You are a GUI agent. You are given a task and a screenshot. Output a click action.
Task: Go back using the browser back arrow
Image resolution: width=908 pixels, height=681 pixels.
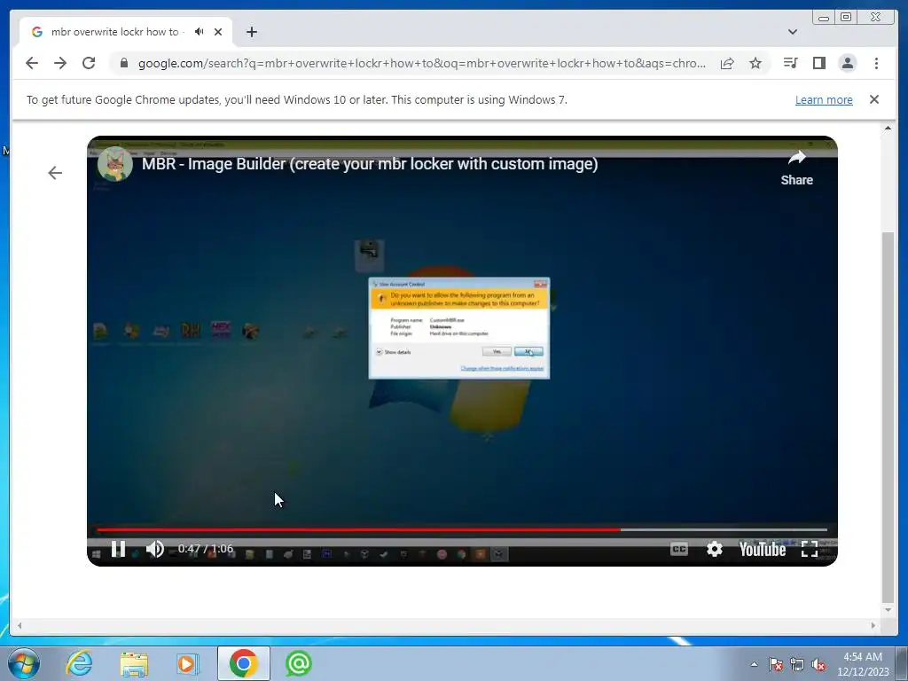32,63
